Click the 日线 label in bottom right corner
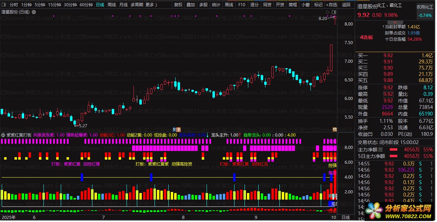The image size is (437, 222). click(346, 218)
